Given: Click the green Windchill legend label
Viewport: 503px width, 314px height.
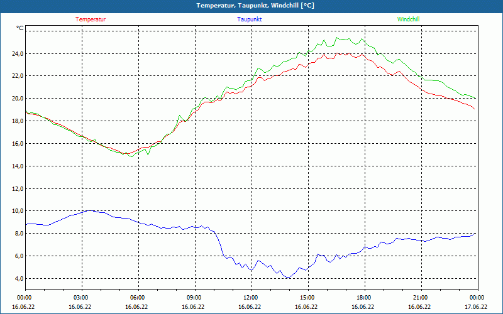Looking at the screenshot, I should (x=408, y=19).
